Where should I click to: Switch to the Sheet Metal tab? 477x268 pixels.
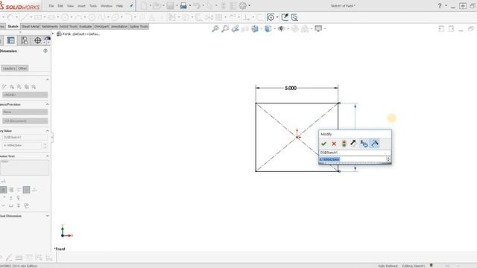(30, 27)
